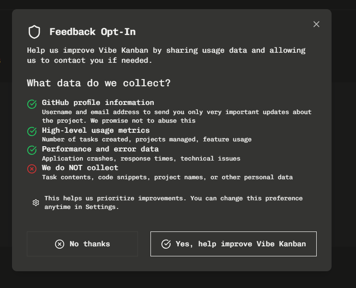
Task: Click the Task contents, code snippets description line
Action: [167, 177]
